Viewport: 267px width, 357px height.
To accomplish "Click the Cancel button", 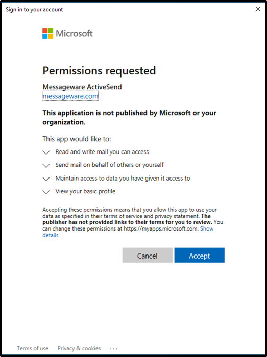I will tap(148, 255).
